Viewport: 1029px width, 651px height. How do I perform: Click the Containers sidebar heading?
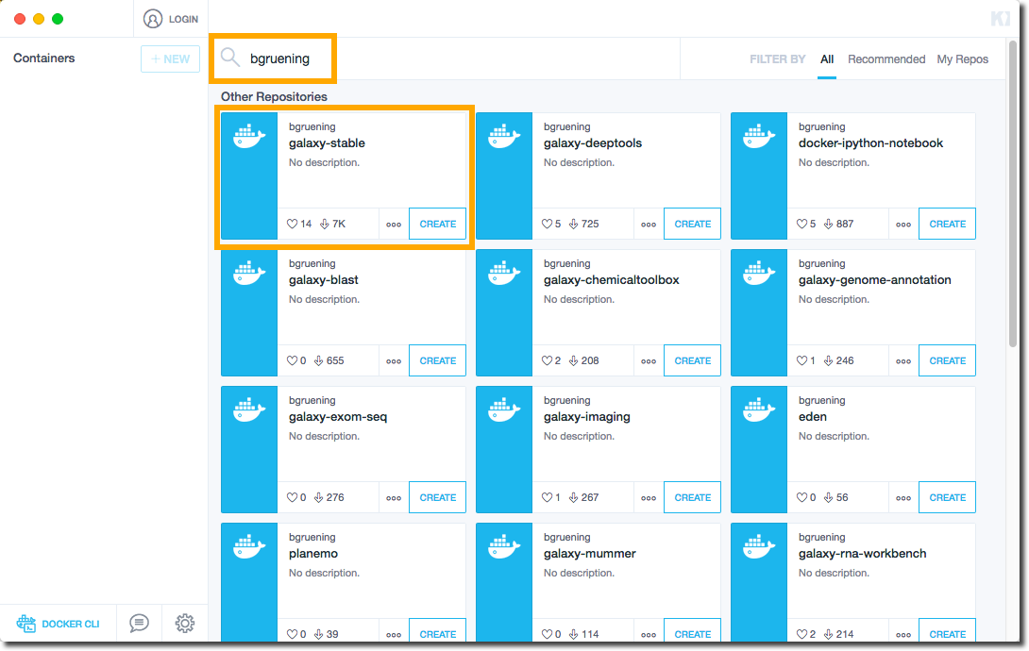44,58
